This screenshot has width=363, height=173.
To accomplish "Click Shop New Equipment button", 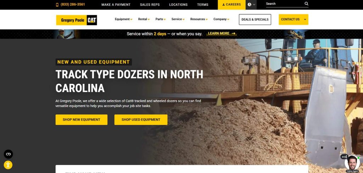I will tap(82, 120).
